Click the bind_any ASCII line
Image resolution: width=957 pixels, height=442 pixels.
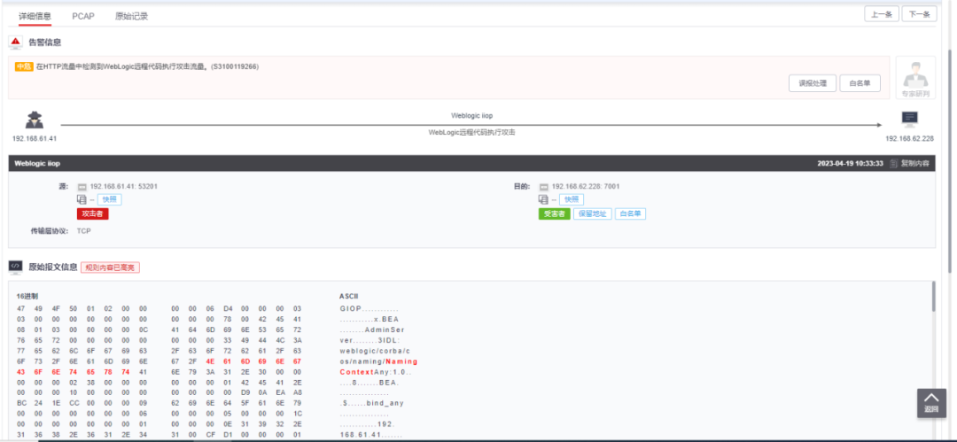[371, 404]
